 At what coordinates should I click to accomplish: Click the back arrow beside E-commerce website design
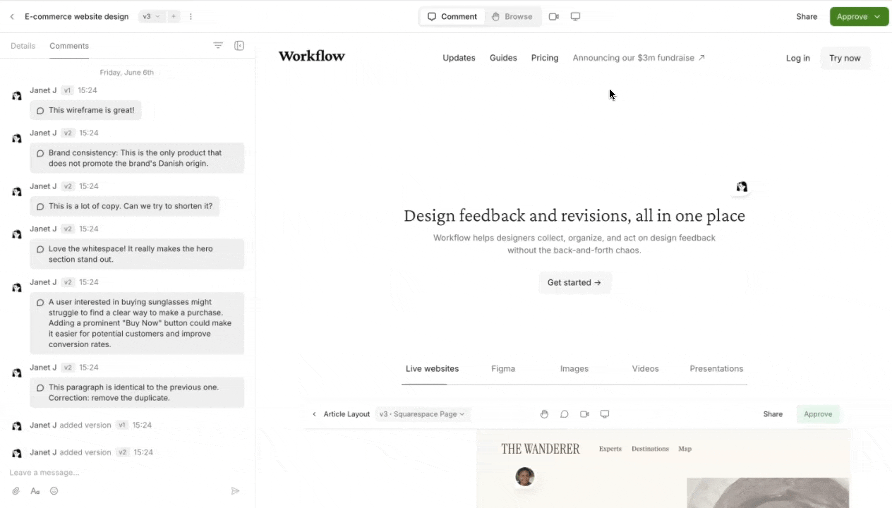12,16
